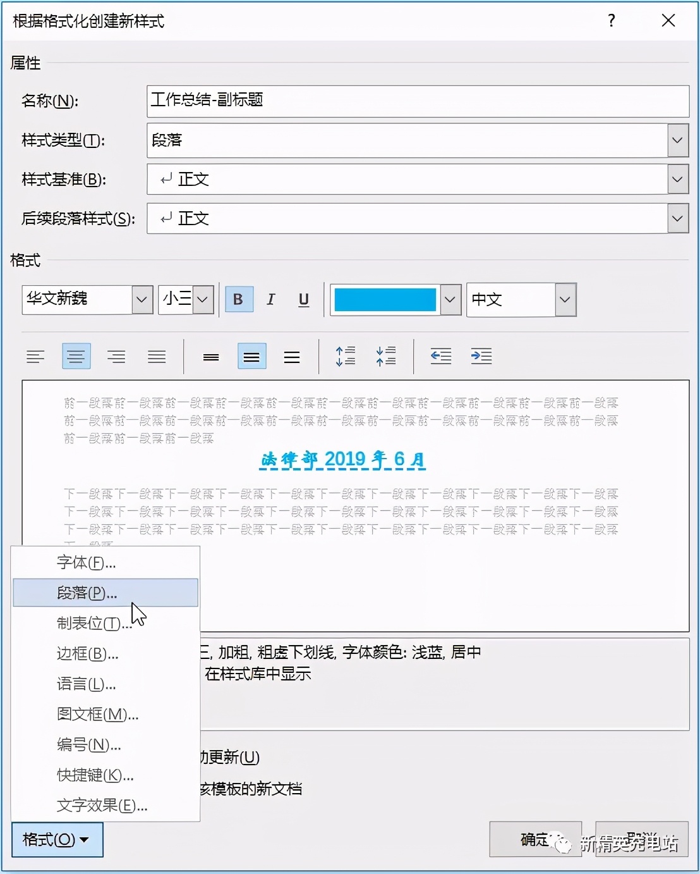Open the font size dropdown 小三
Viewport: 700px width, 874px height.
(203, 300)
